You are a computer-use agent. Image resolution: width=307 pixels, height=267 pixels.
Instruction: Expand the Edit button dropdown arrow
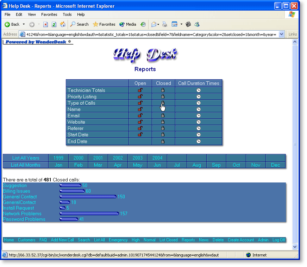182,24
